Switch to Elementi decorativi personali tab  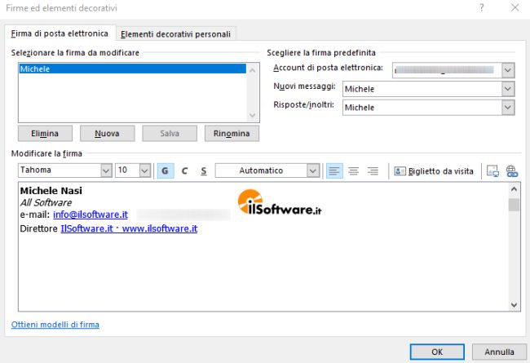click(x=176, y=34)
